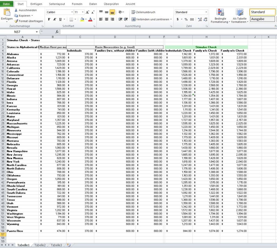277x248 pixels.
Task: Apply percent number format
Action: pyautogui.click(x=186, y=19)
